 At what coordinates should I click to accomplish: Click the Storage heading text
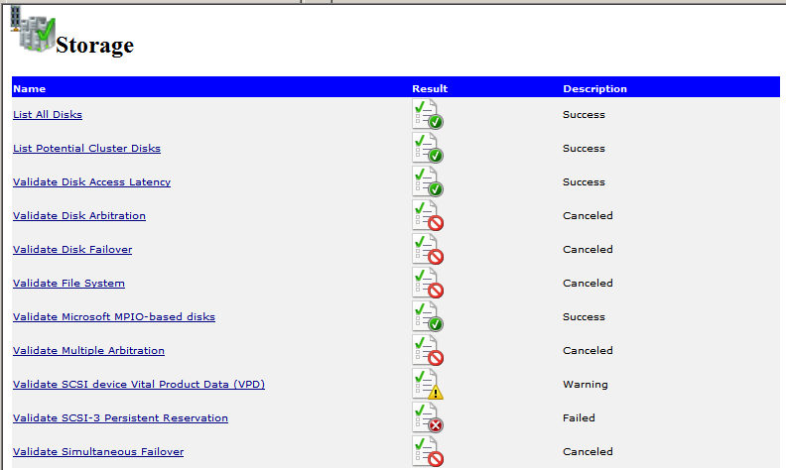(x=94, y=45)
